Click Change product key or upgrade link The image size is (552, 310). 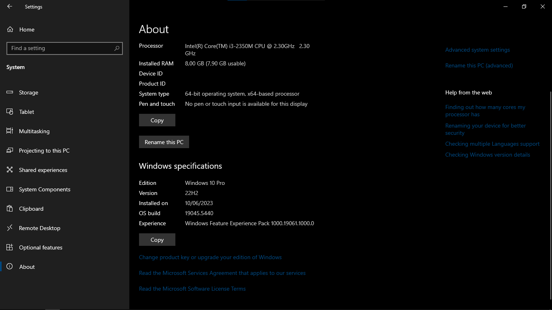point(210,258)
